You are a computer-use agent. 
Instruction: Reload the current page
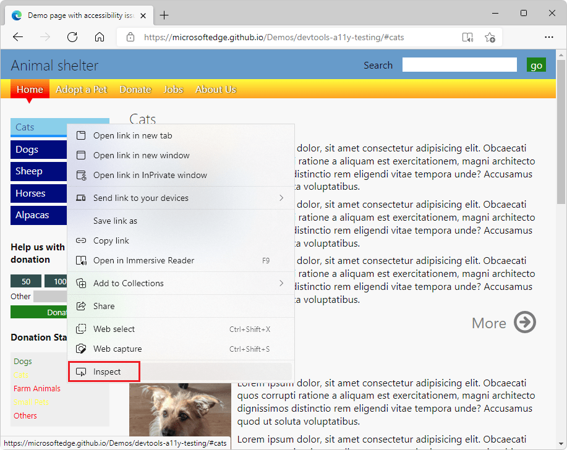(x=72, y=37)
